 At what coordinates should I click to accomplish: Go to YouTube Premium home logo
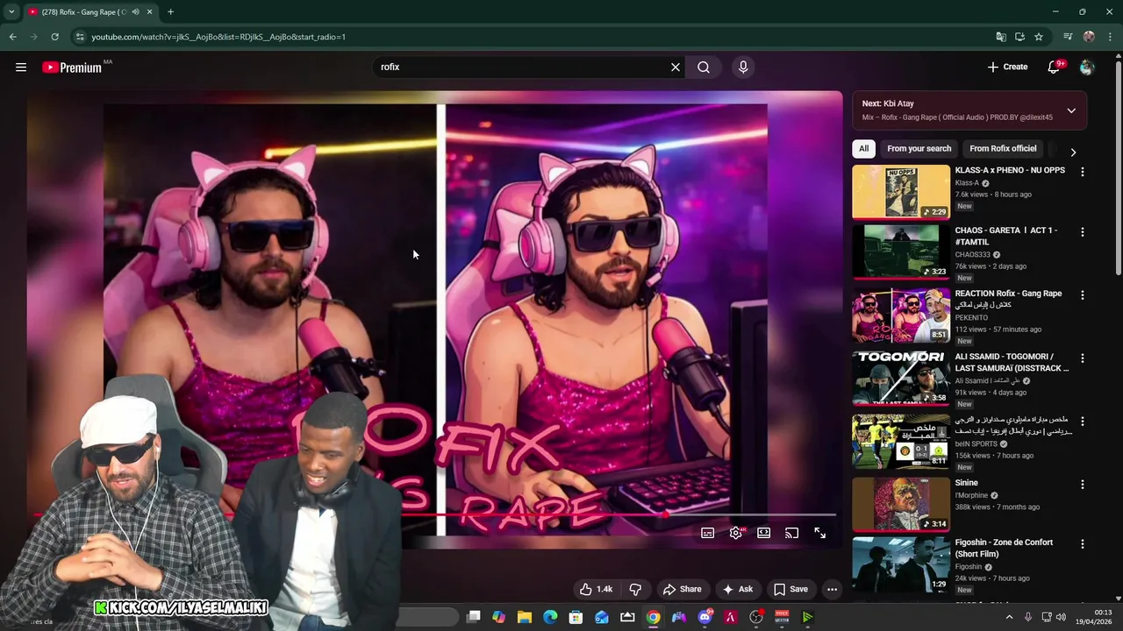tap(72, 67)
